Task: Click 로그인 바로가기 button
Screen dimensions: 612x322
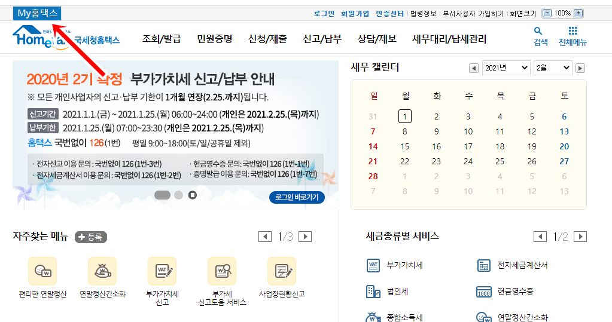Action: pos(297,197)
